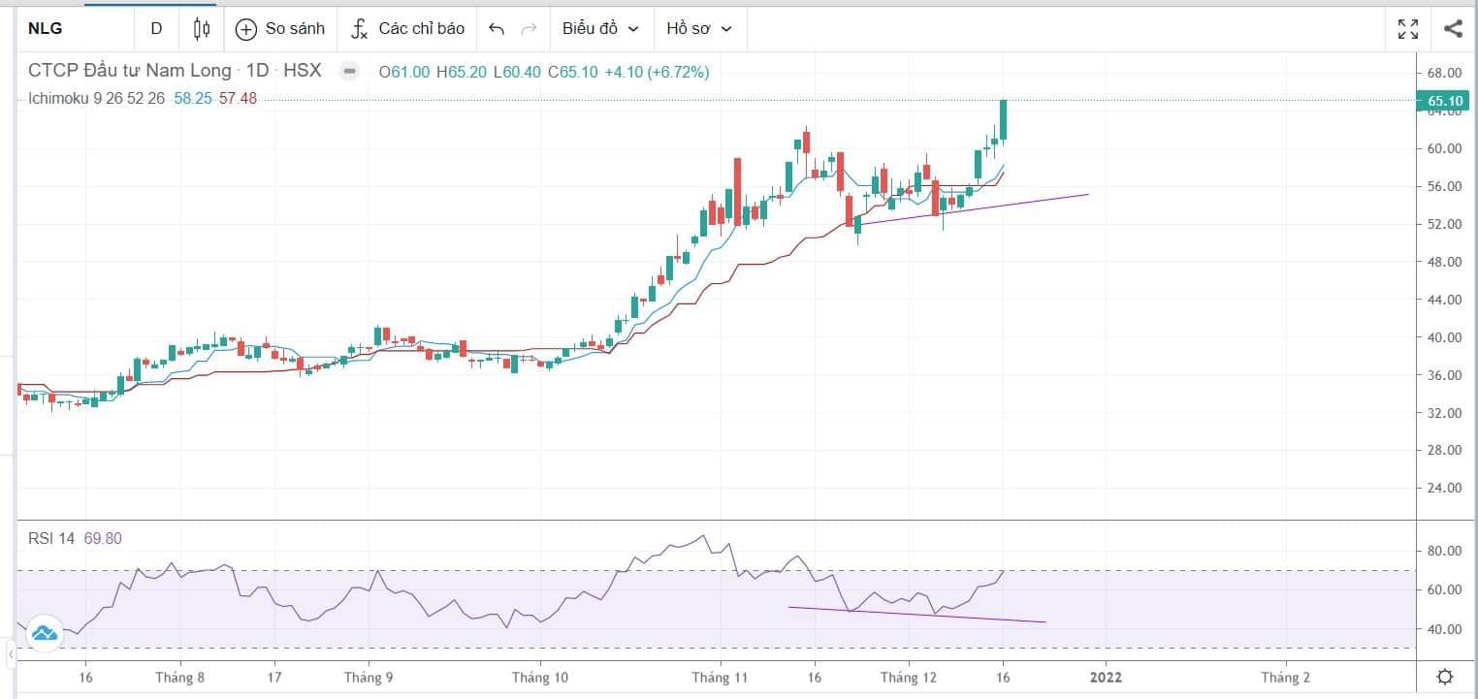Expand the Biểu đồ dropdown
The image size is (1478, 699).
click(x=601, y=28)
